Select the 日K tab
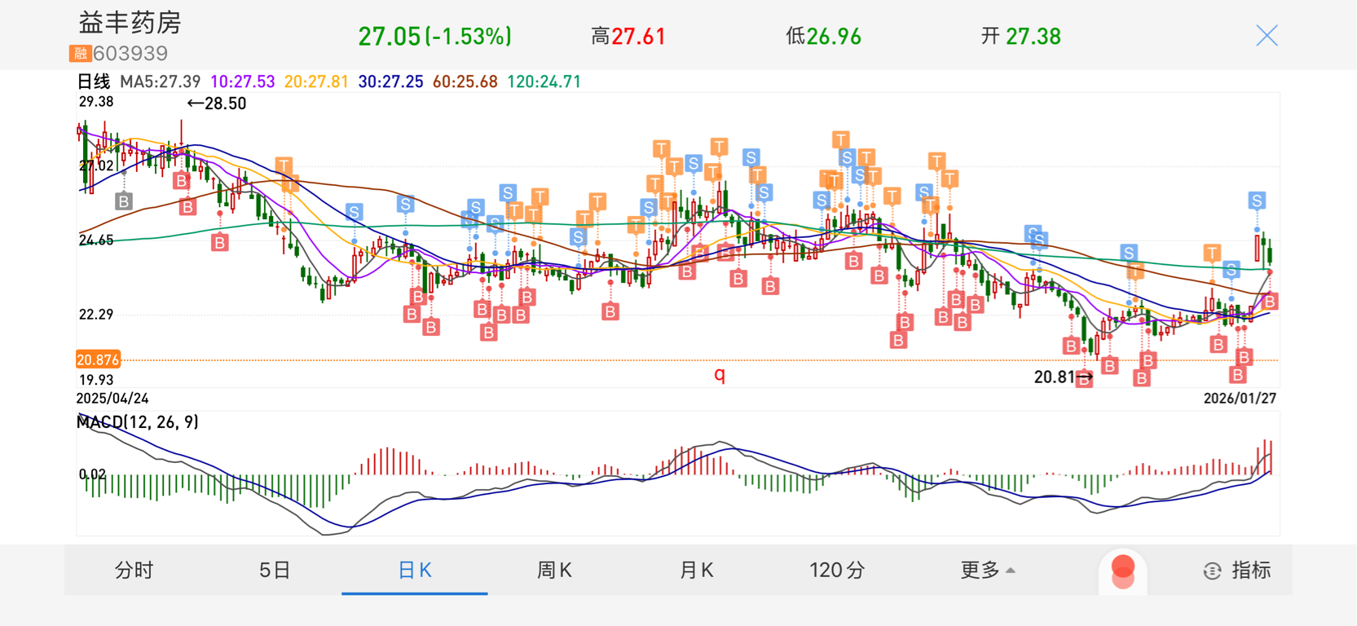This screenshot has height=626, width=1357. click(x=415, y=570)
